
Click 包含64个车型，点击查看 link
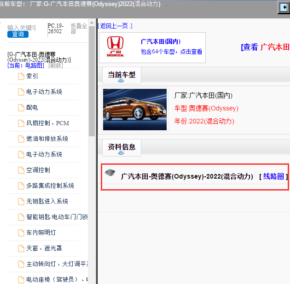pos(171,52)
